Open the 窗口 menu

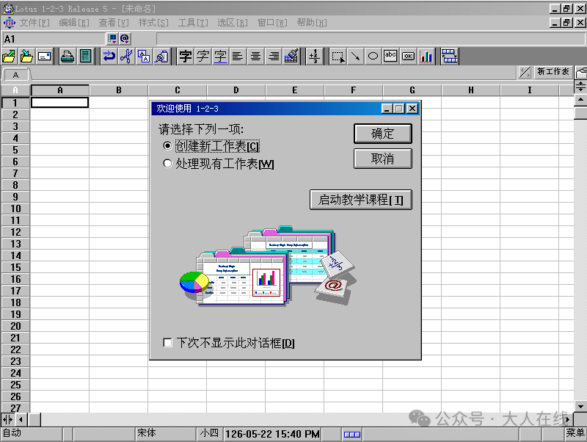[x=272, y=23]
